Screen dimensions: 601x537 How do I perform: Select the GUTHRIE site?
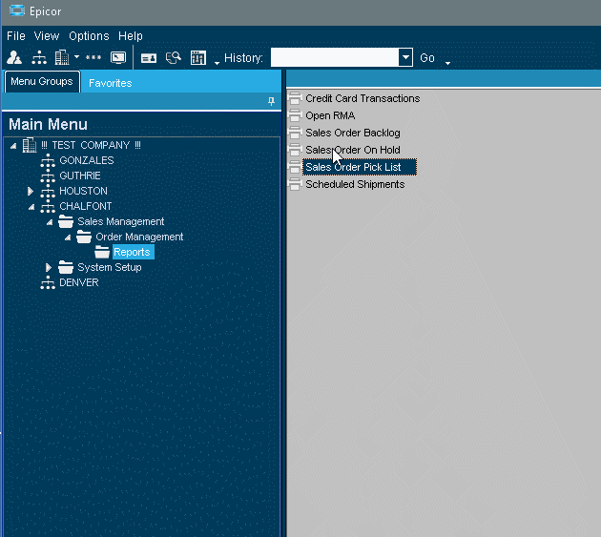click(x=80, y=176)
